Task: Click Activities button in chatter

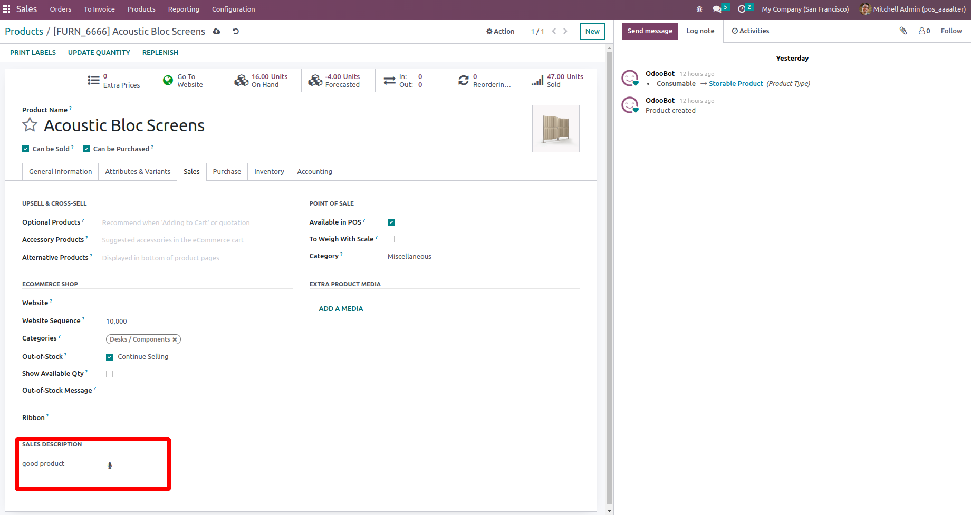Action: pos(751,31)
